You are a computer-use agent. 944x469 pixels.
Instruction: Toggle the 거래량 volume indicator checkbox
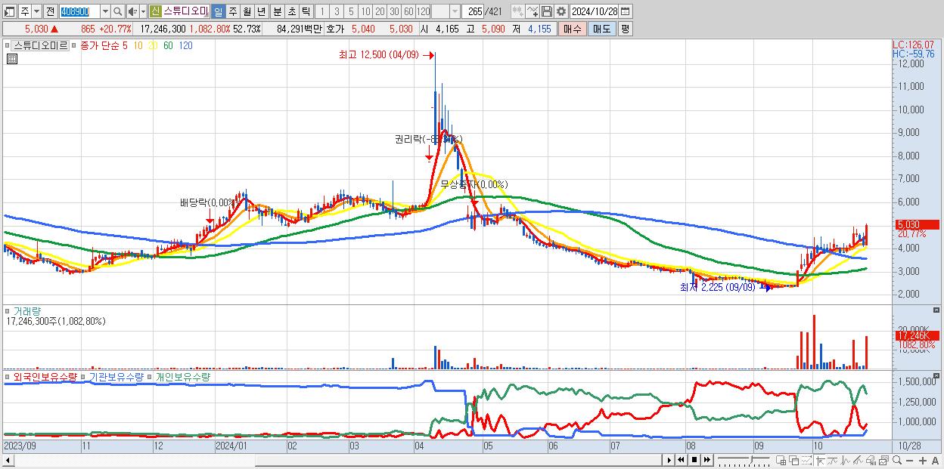(x=8, y=310)
